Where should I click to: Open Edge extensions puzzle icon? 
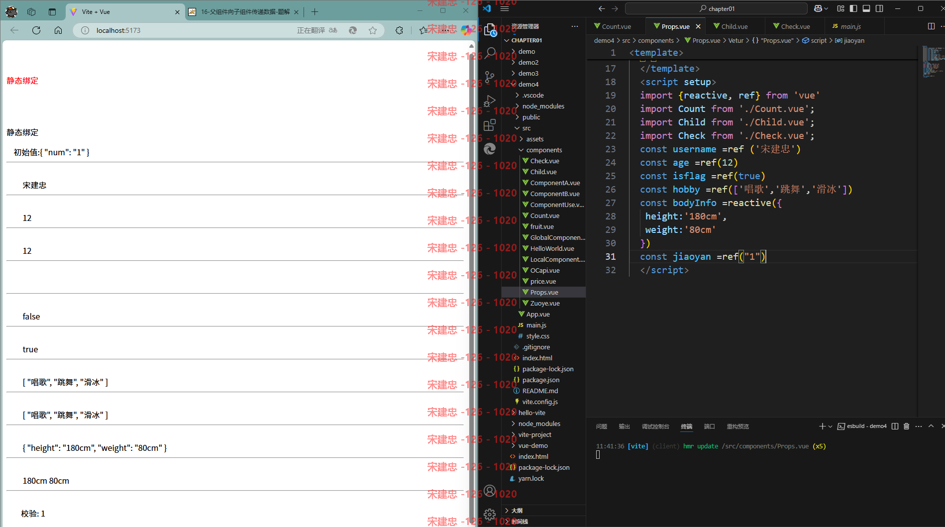pos(399,30)
